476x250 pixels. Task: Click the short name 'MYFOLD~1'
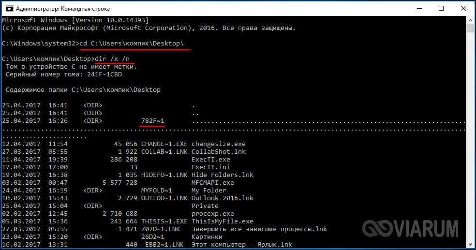[157, 191]
